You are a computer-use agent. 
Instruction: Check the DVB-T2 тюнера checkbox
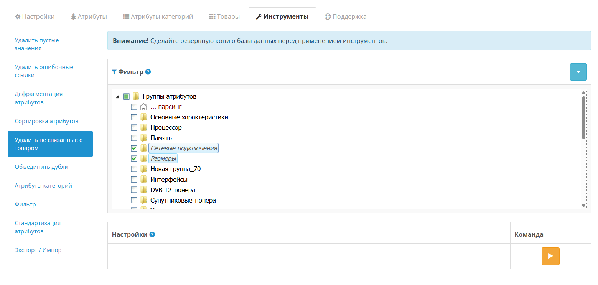pos(134,189)
